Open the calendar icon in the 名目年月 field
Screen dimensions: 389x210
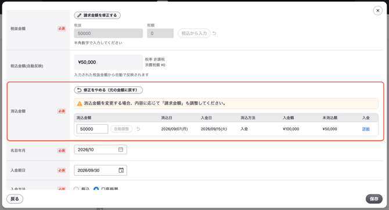pos(121,149)
